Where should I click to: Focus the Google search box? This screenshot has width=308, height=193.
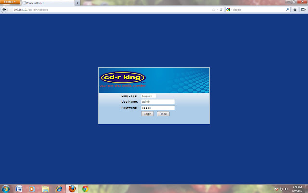click(259, 10)
